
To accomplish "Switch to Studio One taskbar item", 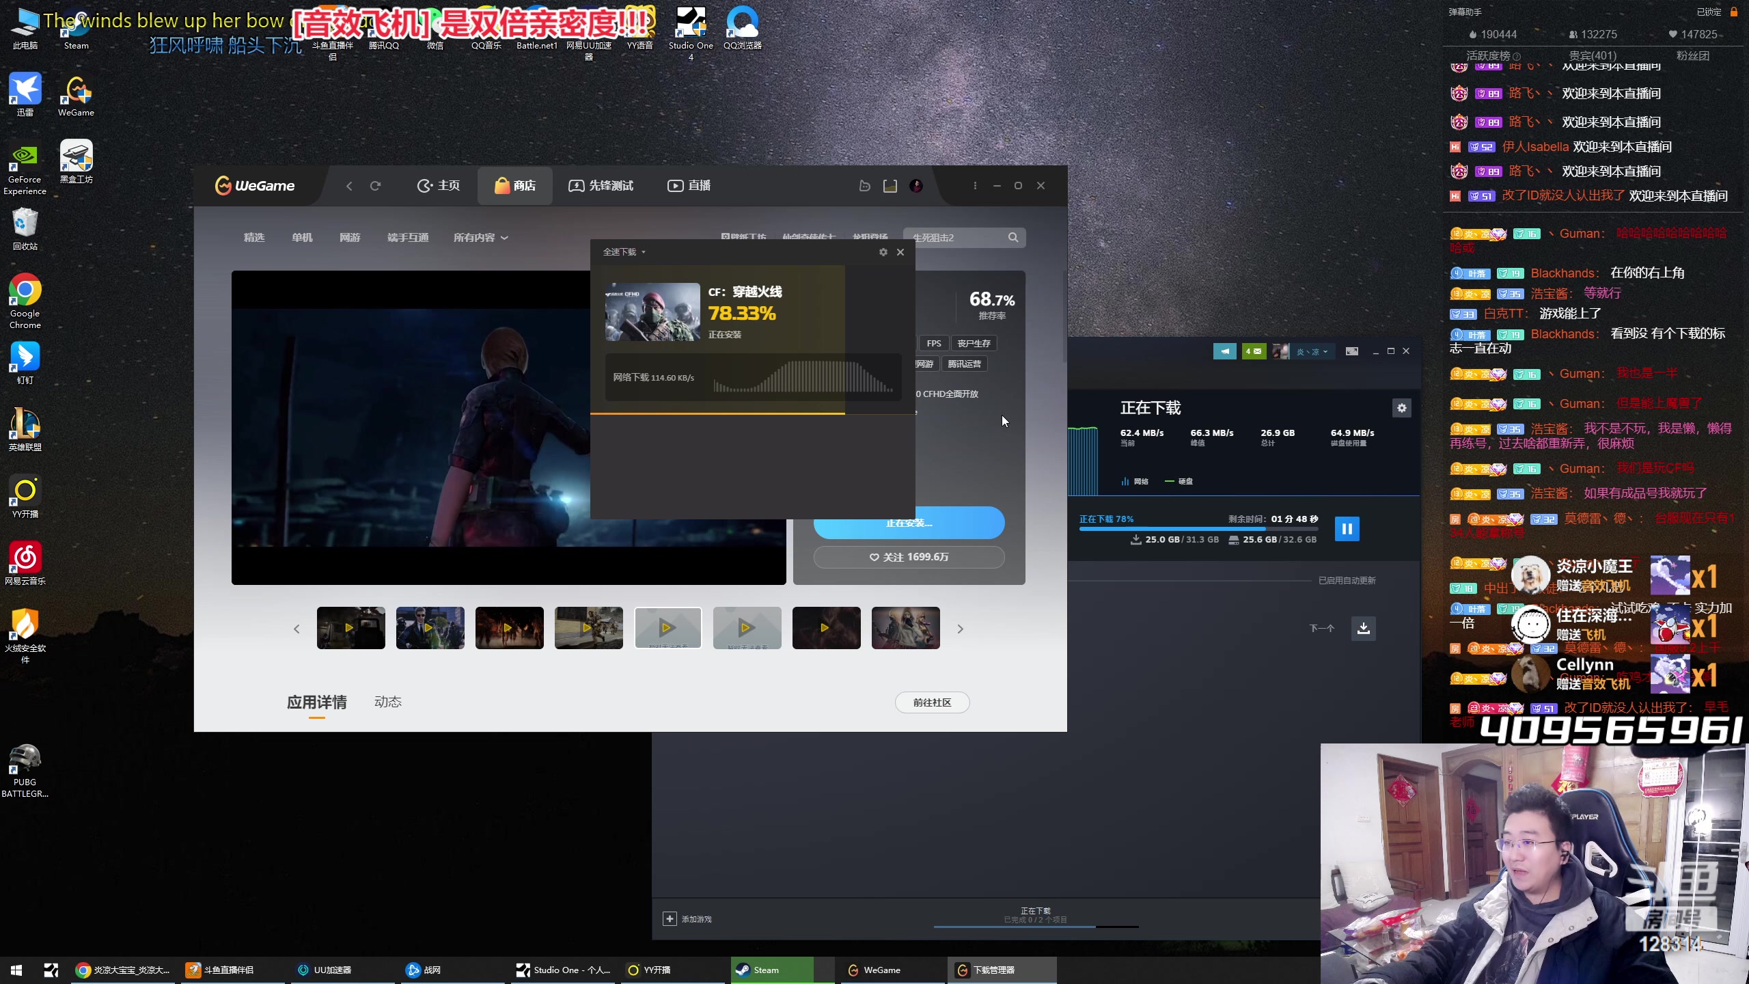I will (x=564, y=970).
